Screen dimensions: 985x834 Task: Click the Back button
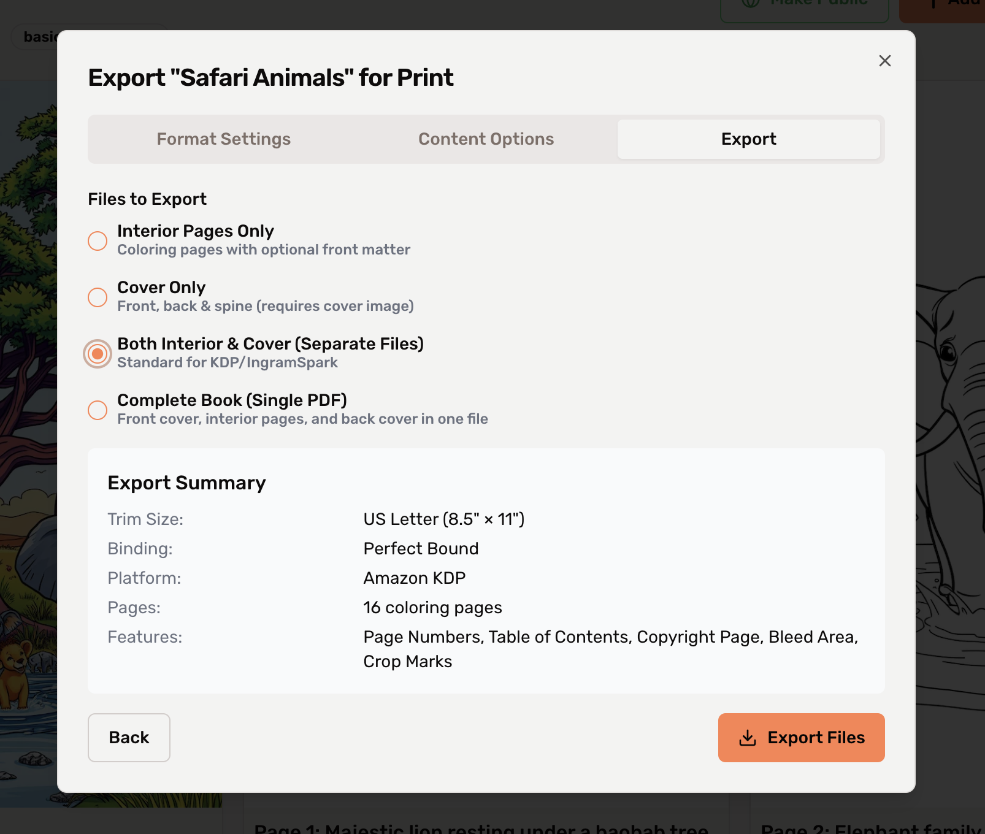pyautogui.click(x=128, y=738)
